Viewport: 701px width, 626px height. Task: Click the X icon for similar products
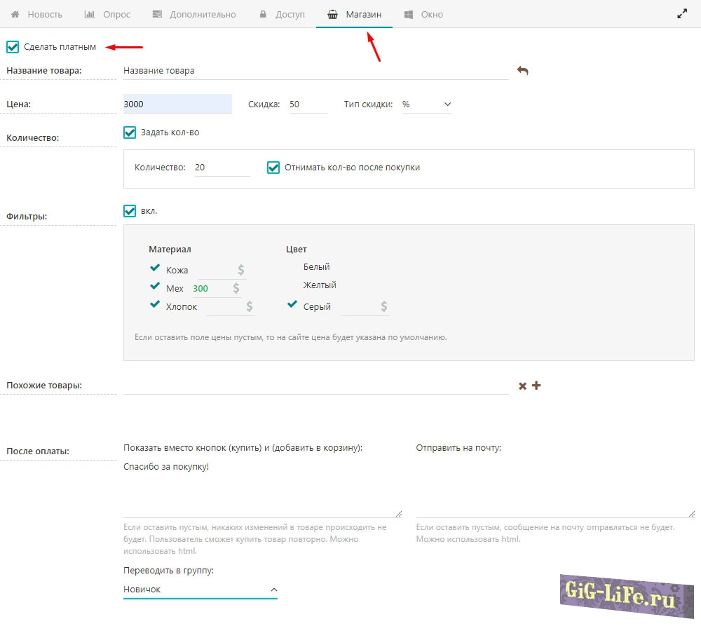[522, 386]
